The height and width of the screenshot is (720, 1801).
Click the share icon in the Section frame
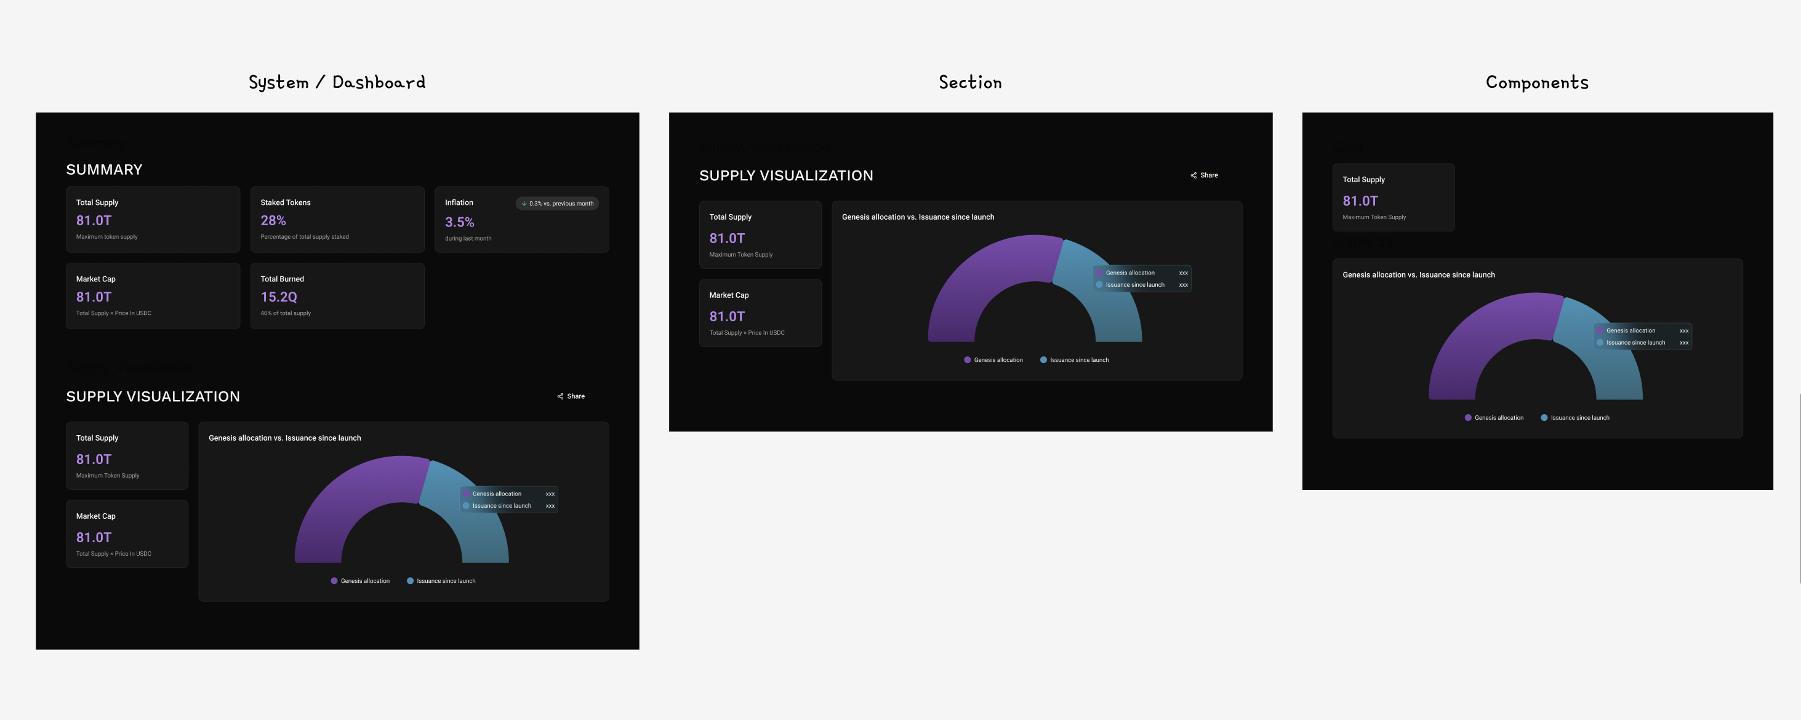(1193, 175)
